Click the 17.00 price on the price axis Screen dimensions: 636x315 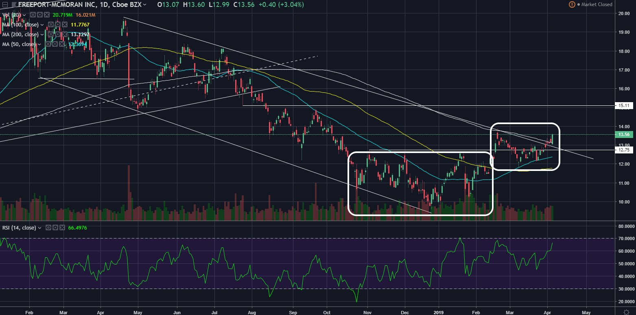click(624, 70)
